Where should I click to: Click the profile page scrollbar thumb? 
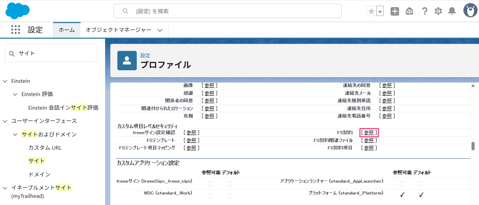(473, 146)
